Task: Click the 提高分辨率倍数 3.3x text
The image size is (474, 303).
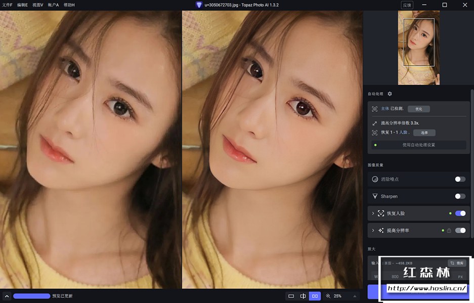Action: point(400,123)
